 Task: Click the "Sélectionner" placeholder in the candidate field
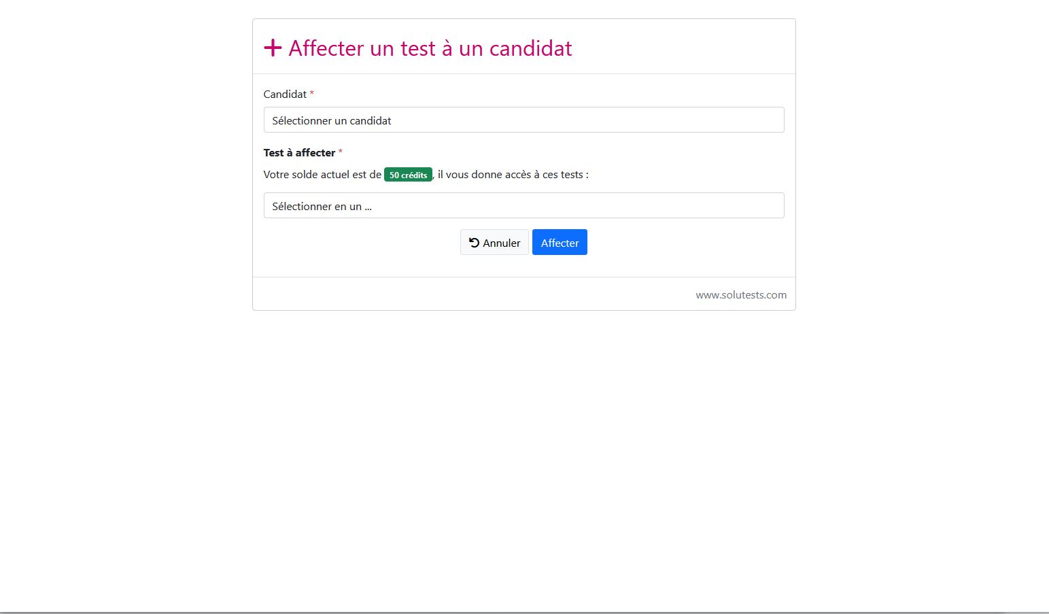[302, 120]
